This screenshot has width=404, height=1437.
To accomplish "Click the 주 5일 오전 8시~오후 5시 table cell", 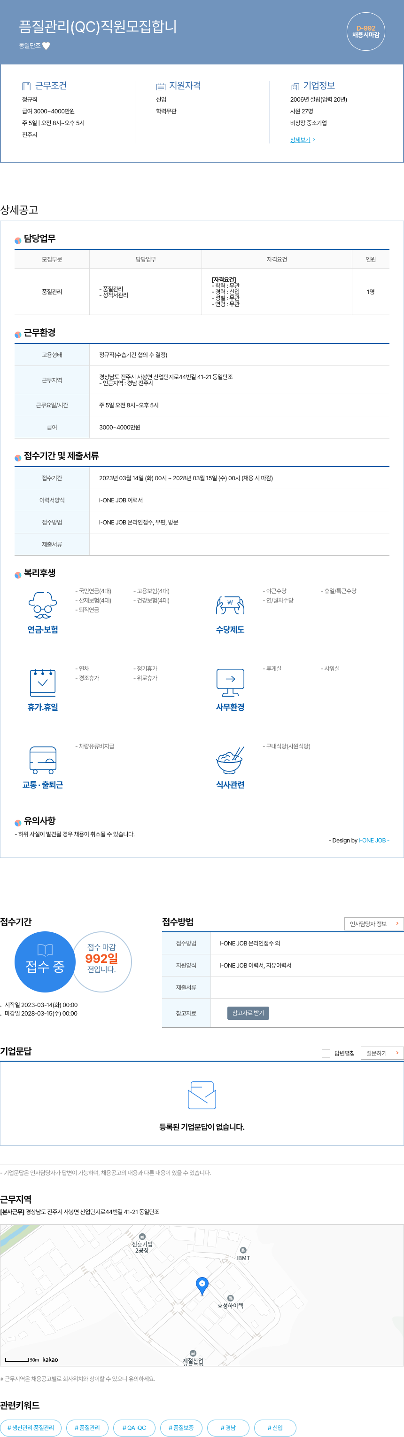I will [240, 405].
